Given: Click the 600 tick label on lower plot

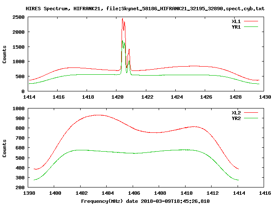Looking at the screenshot, I should [x=20, y=148].
